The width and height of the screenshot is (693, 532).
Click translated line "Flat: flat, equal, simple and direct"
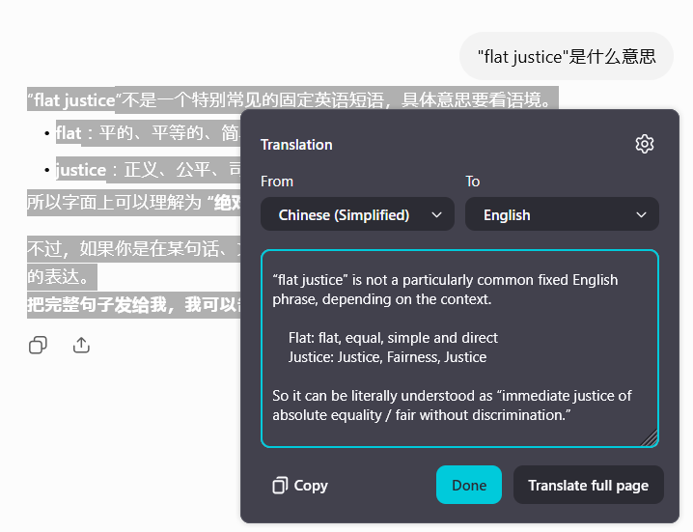click(x=393, y=338)
